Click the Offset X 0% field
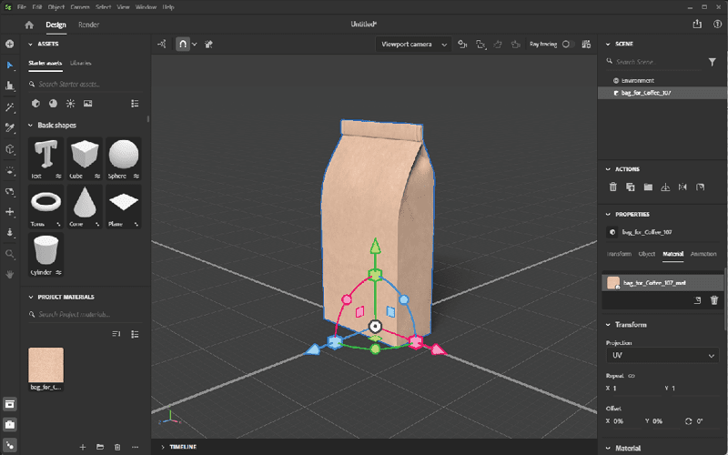Screen dimensions: 728x455 [x=623, y=421]
